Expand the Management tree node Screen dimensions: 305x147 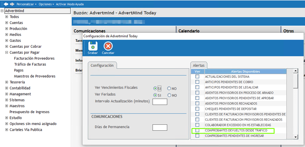(7, 94)
